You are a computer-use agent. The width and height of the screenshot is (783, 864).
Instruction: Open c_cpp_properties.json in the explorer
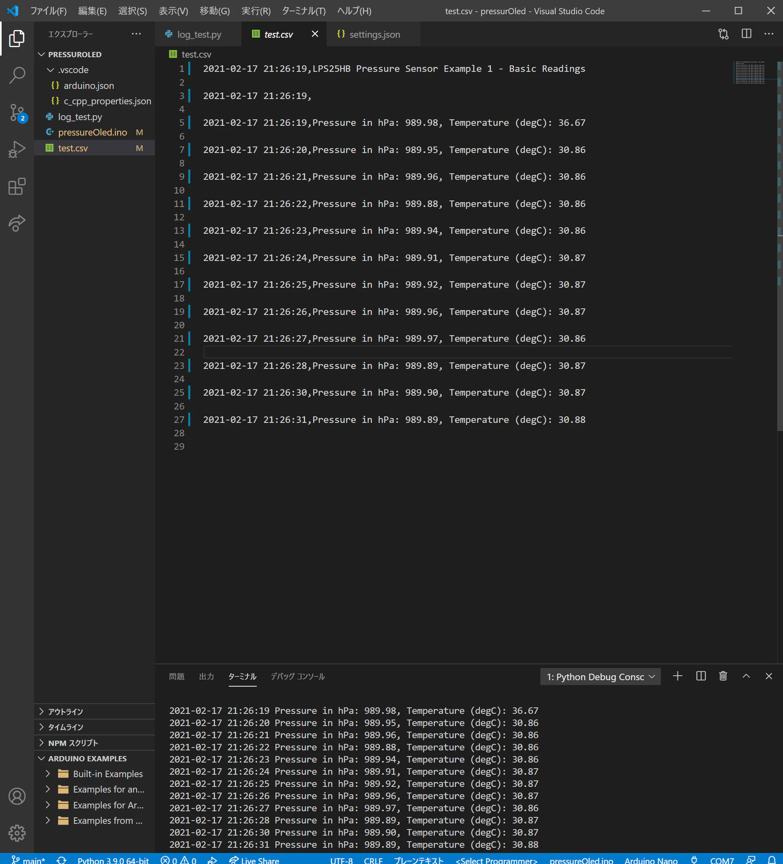click(94, 101)
